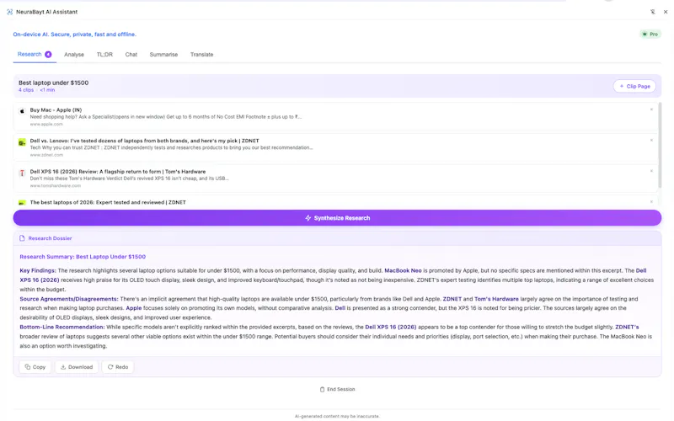Switch to the Chat tab

[131, 55]
